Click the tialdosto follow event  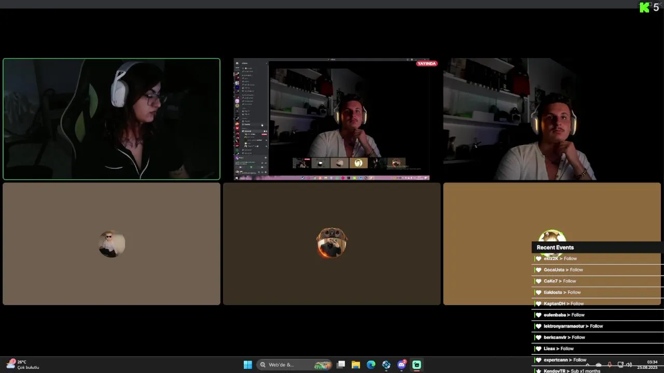click(x=598, y=293)
